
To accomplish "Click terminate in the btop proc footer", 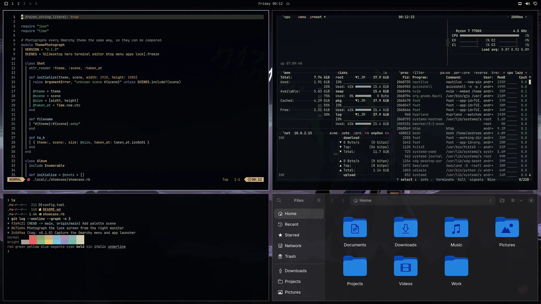I will (x=445, y=180).
